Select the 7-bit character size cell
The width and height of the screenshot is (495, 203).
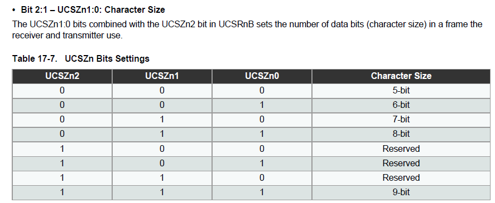pos(401,120)
